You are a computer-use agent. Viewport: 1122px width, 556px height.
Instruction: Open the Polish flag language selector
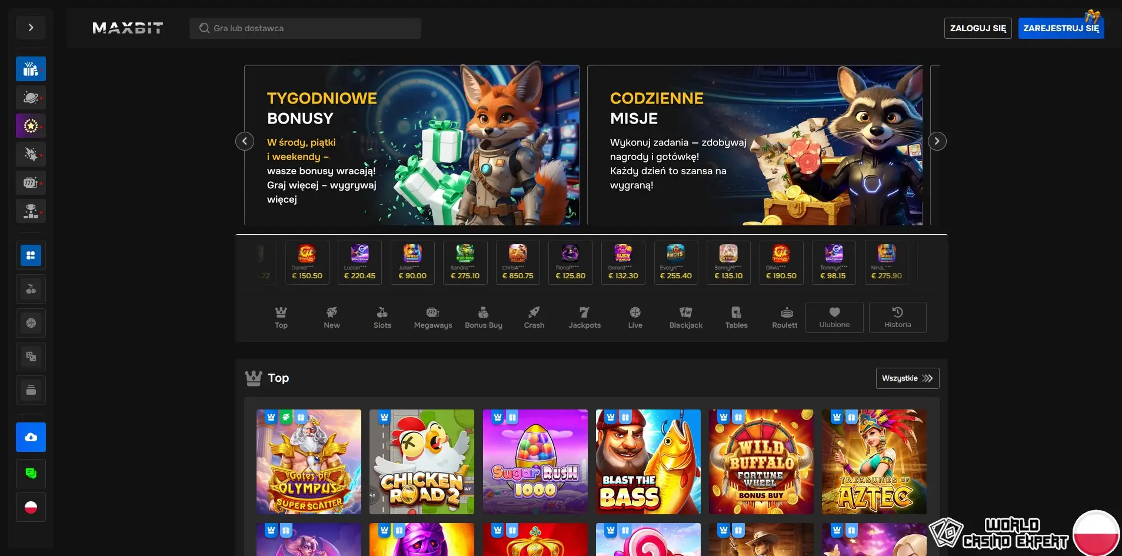tap(31, 506)
